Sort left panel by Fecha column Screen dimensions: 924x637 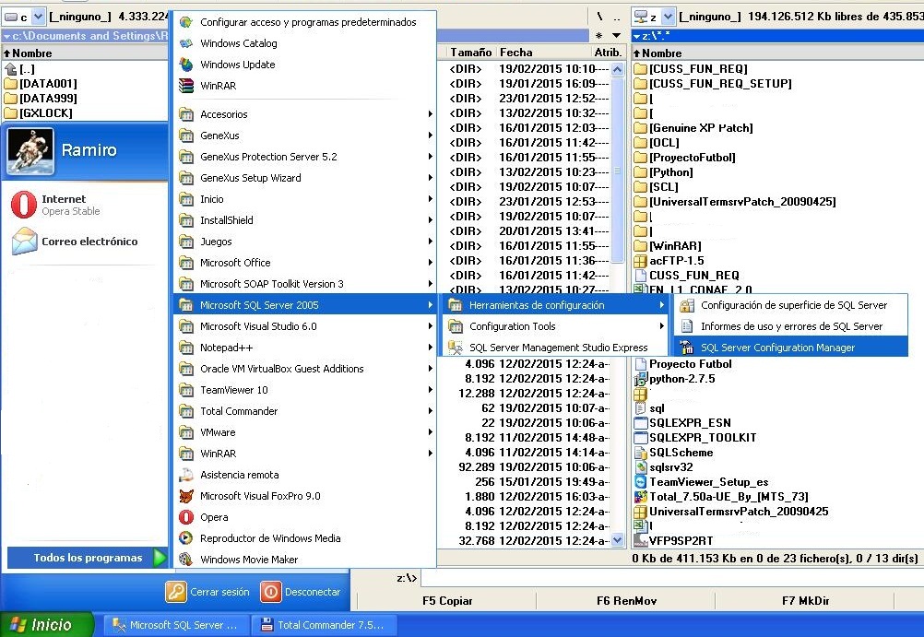[515, 53]
